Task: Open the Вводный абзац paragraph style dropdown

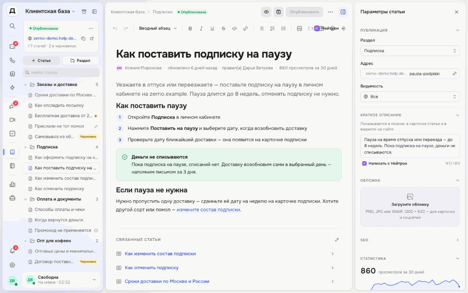Action: pos(158,28)
